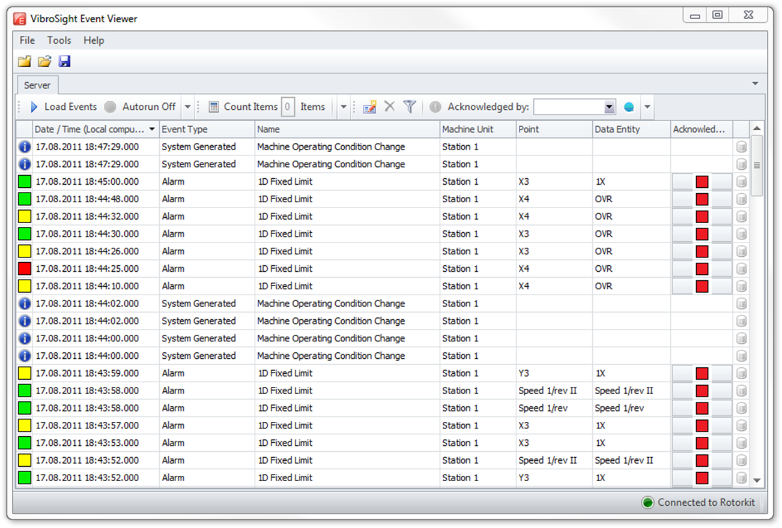Image resolution: width=782 pixels, height=528 pixels.
Task: Click the X delete icon in events toolbar
Action: point(390,107)
